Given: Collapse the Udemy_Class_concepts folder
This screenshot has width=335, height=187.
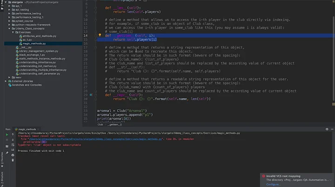Looking at the screenshot, I should click(x=9, y=29).
